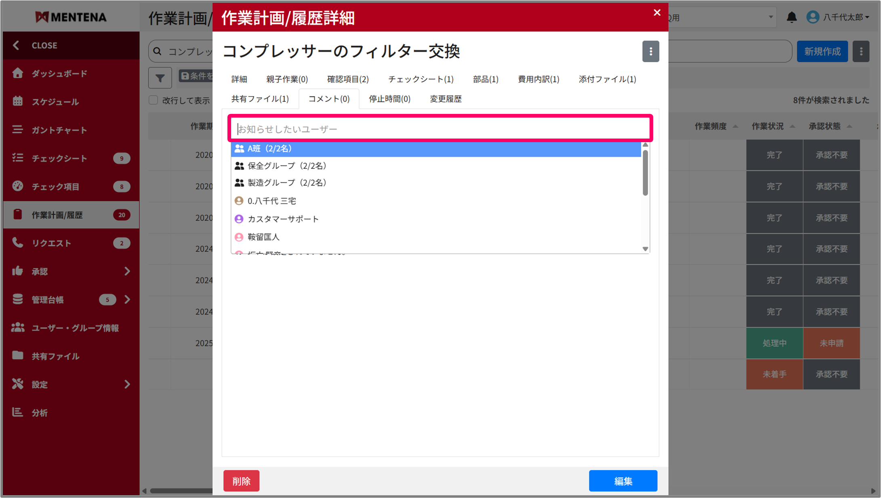Click the blue 編集 button
881x498 pixels.
(622, 481)
